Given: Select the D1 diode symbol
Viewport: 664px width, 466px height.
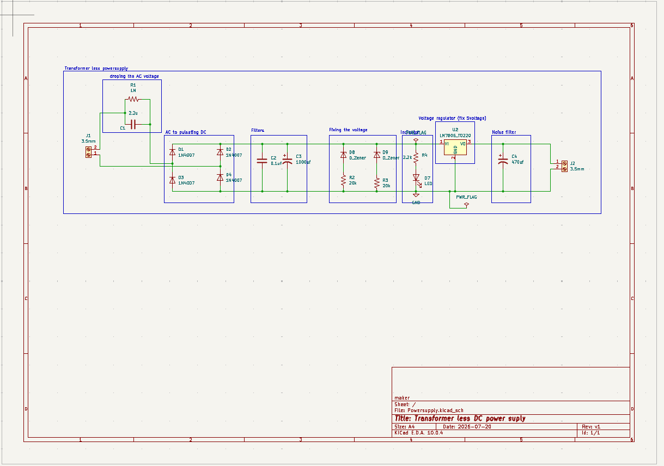Looking at the screenshot, I should pos(172,151).
